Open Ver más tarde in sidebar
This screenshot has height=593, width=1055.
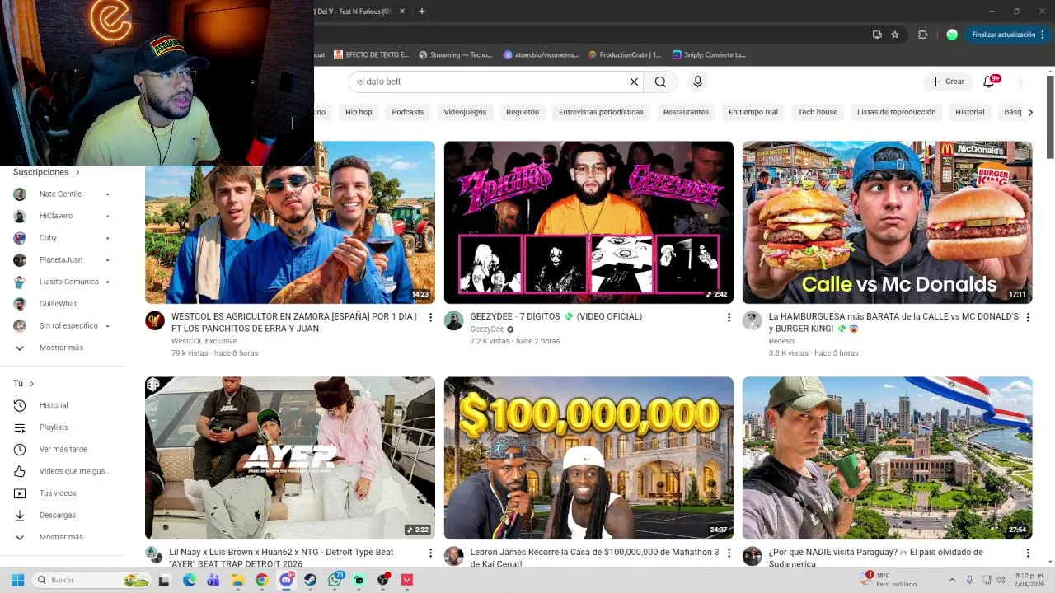[x=63, y=450]
